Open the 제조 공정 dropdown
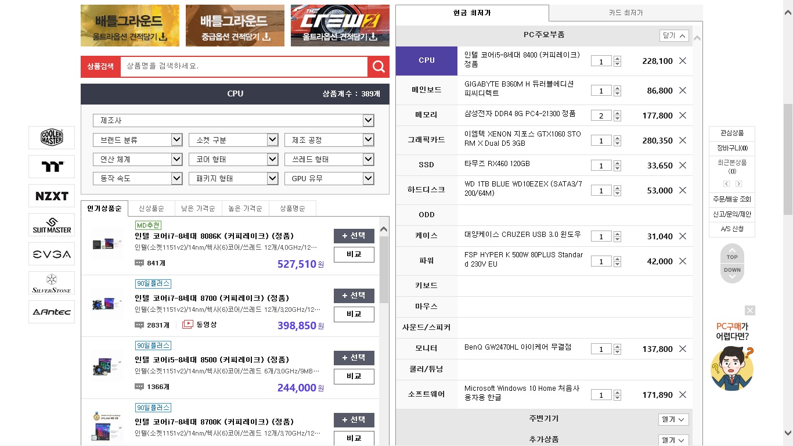Image resolution: width=793 pixels, height=446 pixels. click(329, 140)
